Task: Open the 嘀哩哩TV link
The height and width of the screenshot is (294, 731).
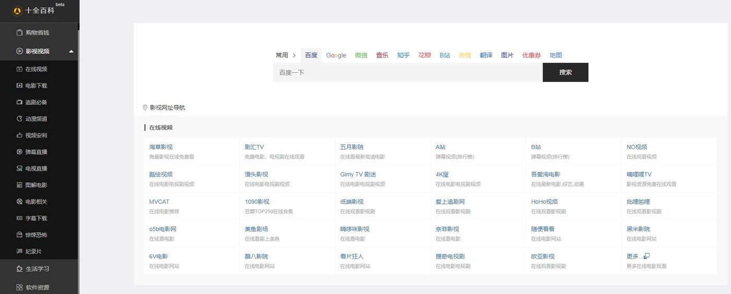Action: [639, 174]
